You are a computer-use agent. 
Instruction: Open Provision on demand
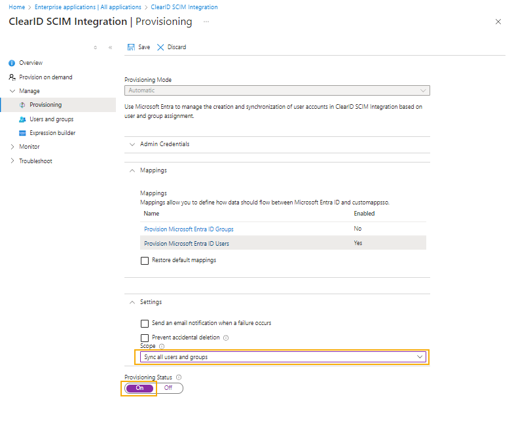46,77
